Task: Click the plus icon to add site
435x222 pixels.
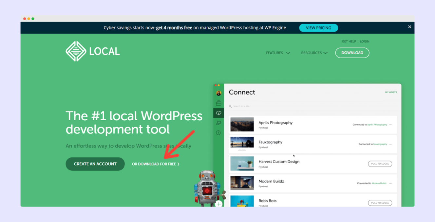Action: pos(219,204)
